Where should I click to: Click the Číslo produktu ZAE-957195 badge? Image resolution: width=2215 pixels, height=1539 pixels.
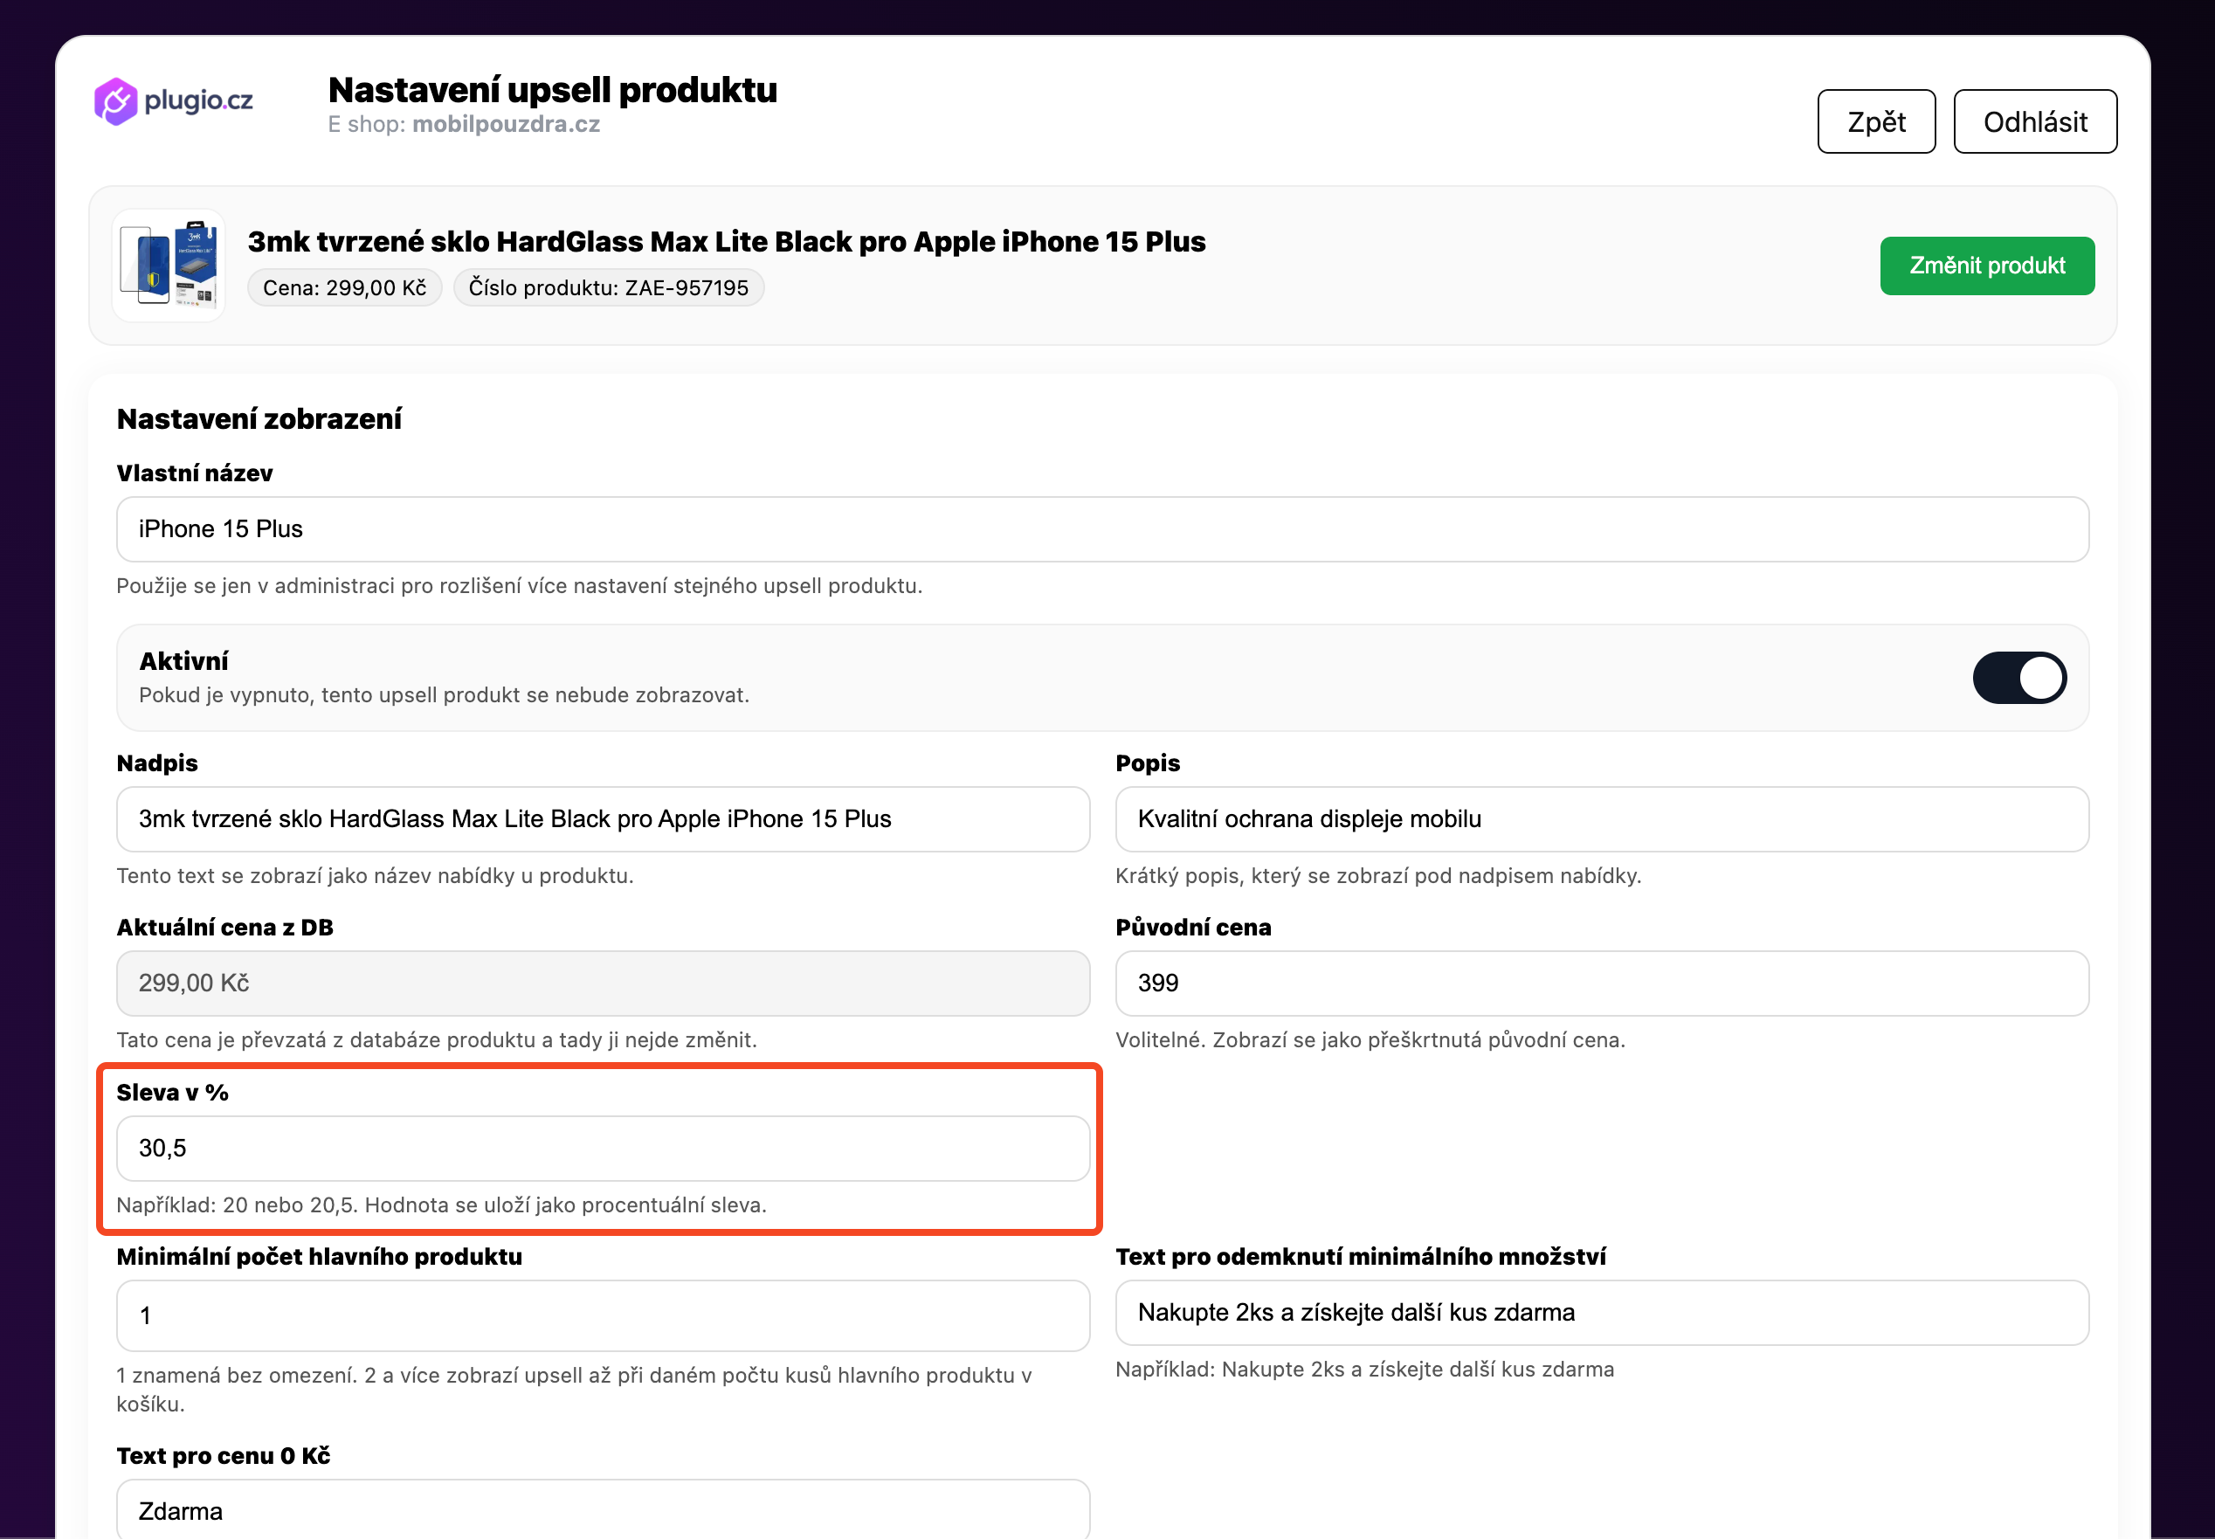(609, 287)
